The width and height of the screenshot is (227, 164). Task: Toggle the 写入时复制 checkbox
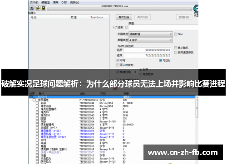tap(118, 65)
